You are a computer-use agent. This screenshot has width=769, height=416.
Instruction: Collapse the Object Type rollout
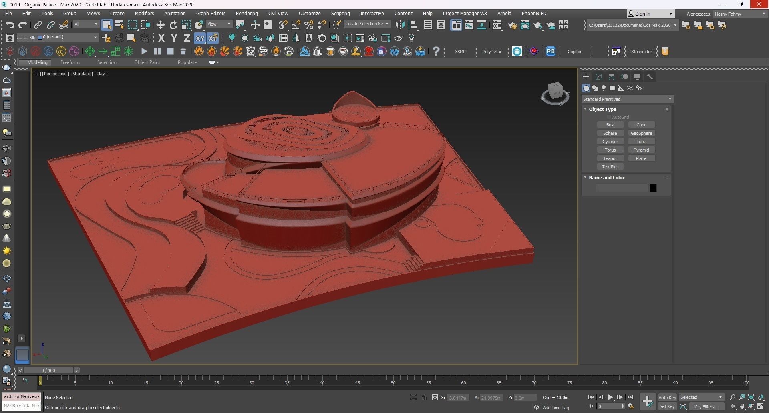click(585, 108)
